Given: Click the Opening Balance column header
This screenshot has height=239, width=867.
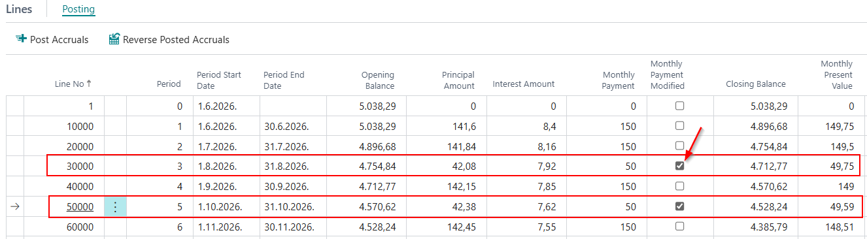Looking at the screenshot, I should pyautogui.click(x=378, y=80).
